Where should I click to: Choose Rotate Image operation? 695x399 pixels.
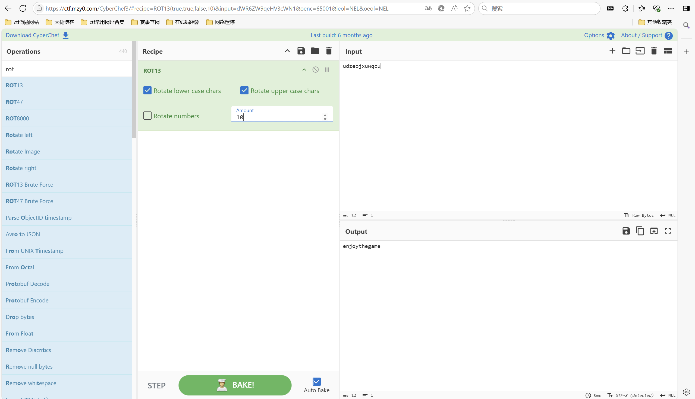point(67,151)
